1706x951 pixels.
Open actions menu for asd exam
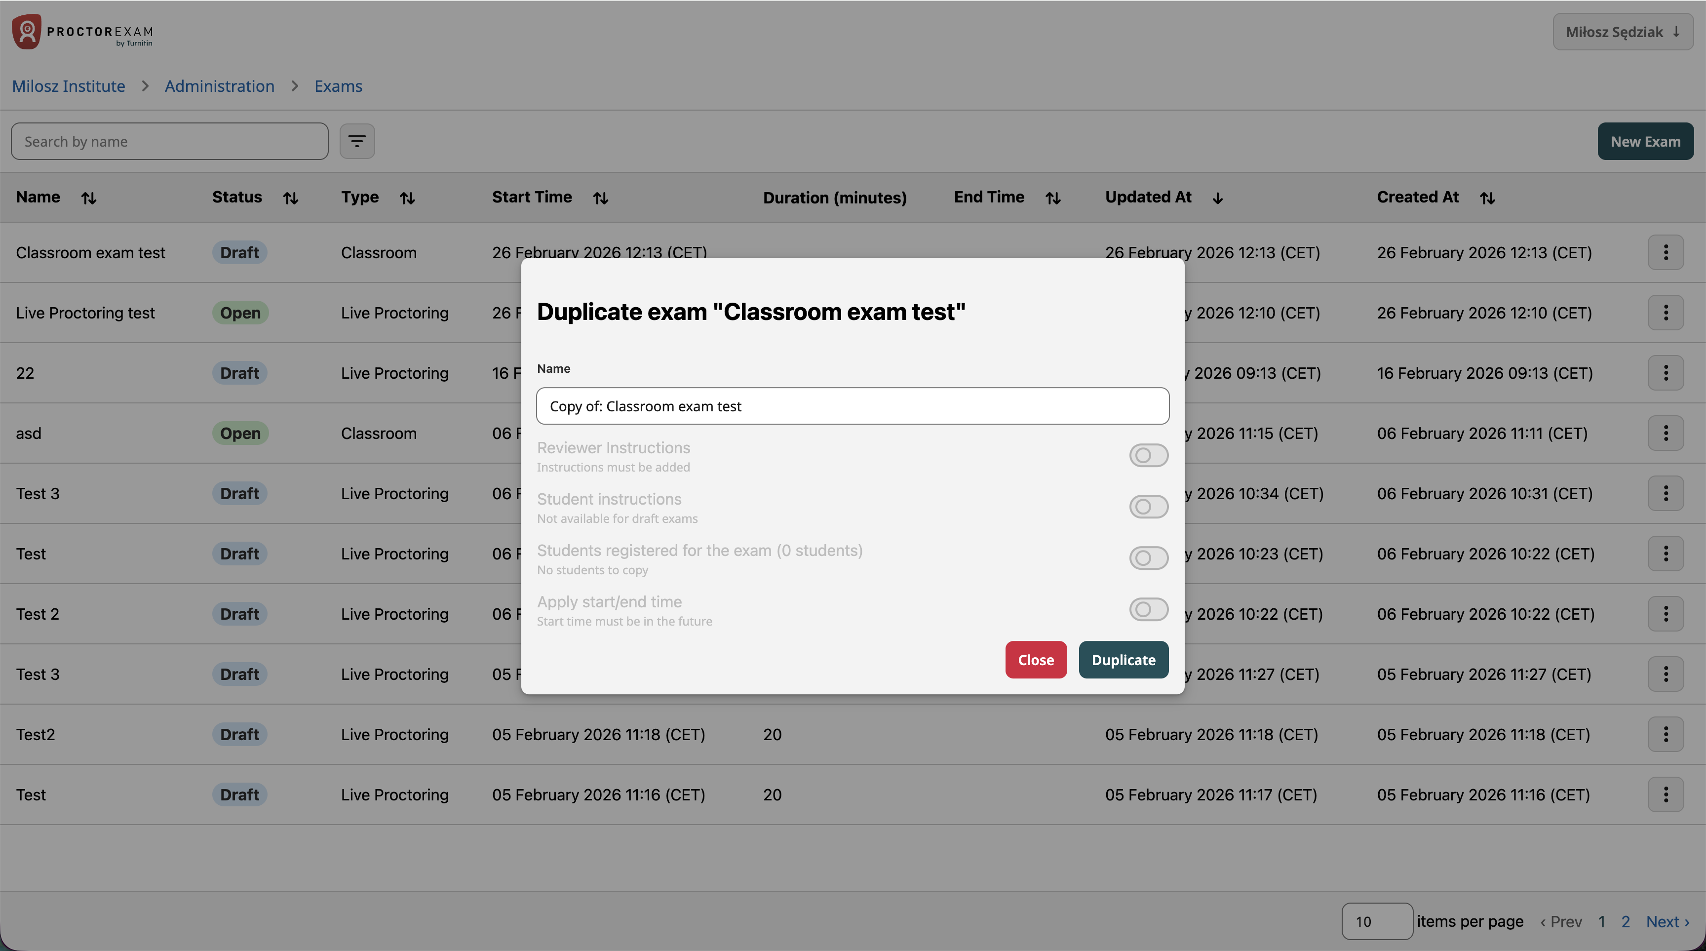click(x=1666, y=433)
